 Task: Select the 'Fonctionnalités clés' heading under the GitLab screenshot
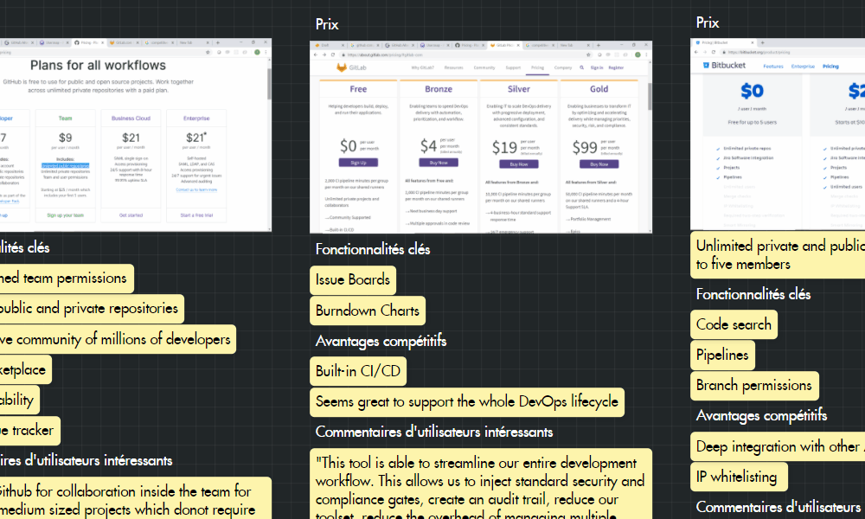(x=373, y=249)
